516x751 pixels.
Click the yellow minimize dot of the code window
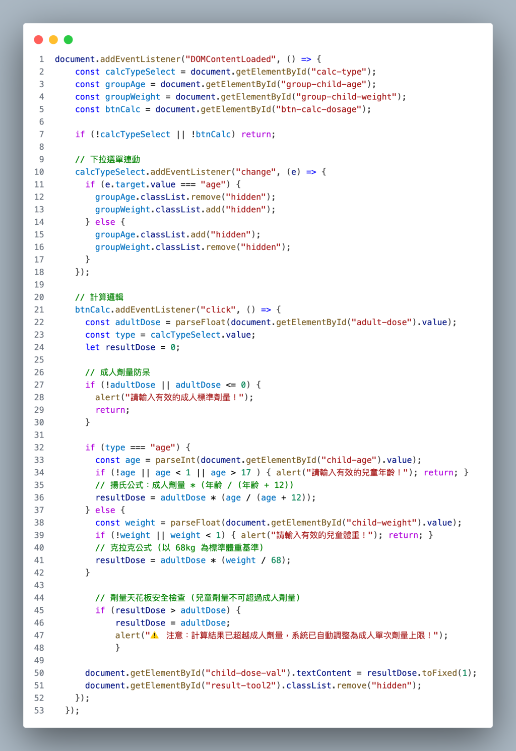(x=53, y=40)
